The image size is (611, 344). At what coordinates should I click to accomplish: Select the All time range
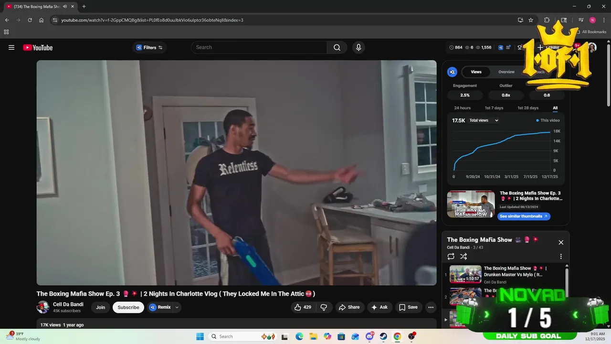pyautogui.click(x=555, y=108)
